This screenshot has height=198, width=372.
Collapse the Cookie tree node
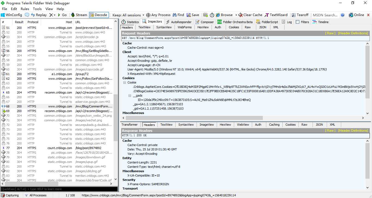124,82
